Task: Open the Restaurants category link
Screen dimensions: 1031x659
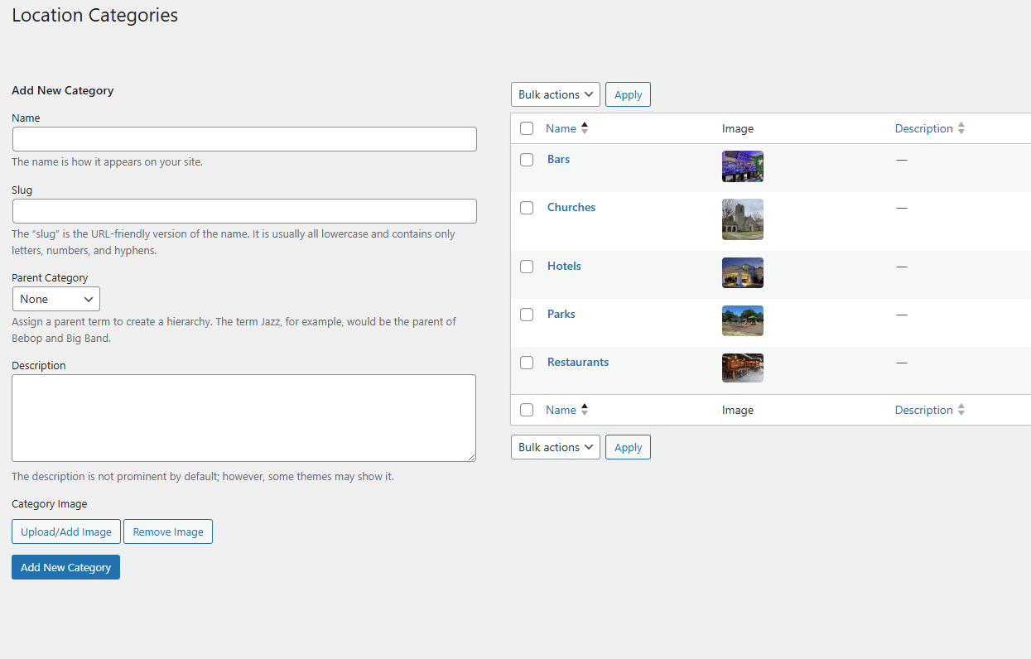Action: tap(577, 362)
